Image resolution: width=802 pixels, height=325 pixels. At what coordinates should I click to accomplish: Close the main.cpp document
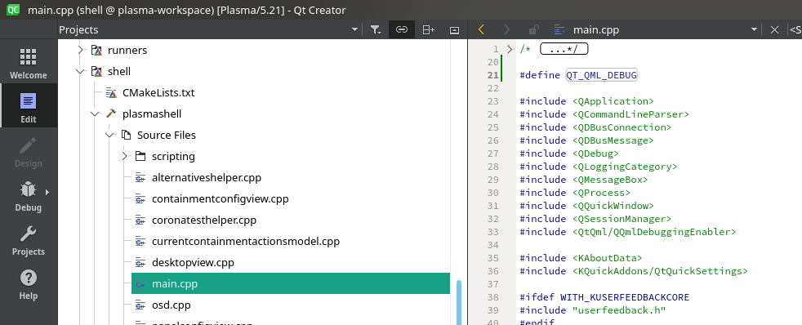774,29
